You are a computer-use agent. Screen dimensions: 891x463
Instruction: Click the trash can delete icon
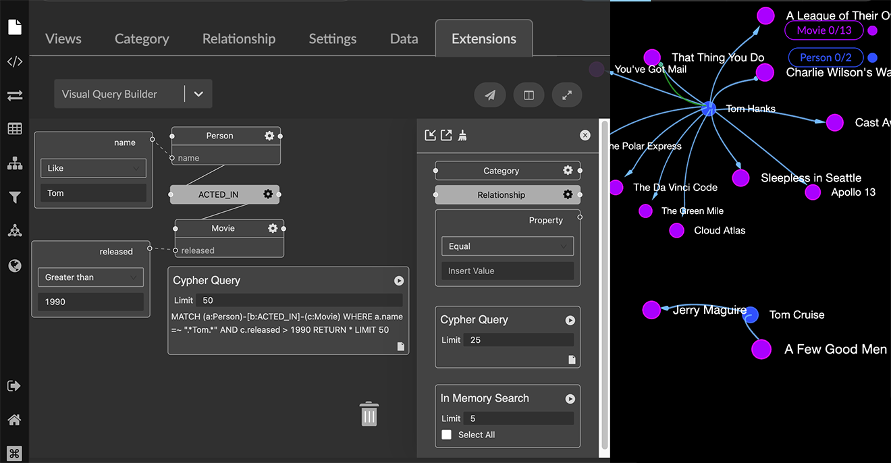[369, 414]
